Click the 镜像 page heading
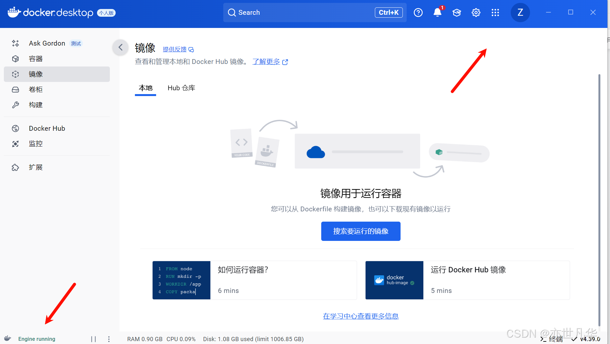 point(145,48)
